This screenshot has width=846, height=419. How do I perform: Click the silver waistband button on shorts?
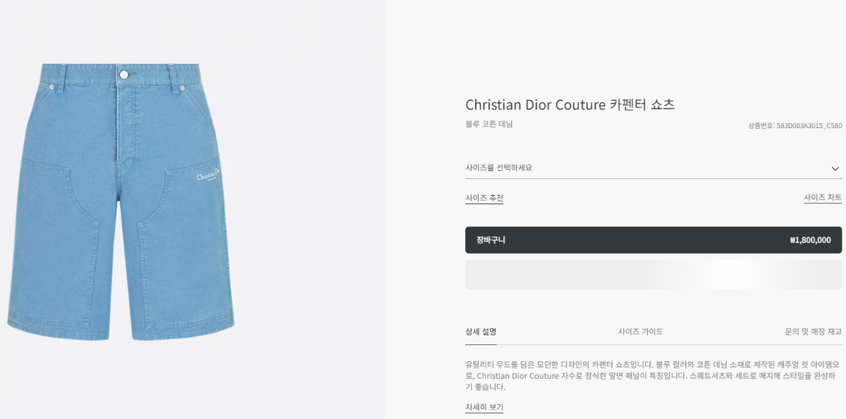pos(123,74)
